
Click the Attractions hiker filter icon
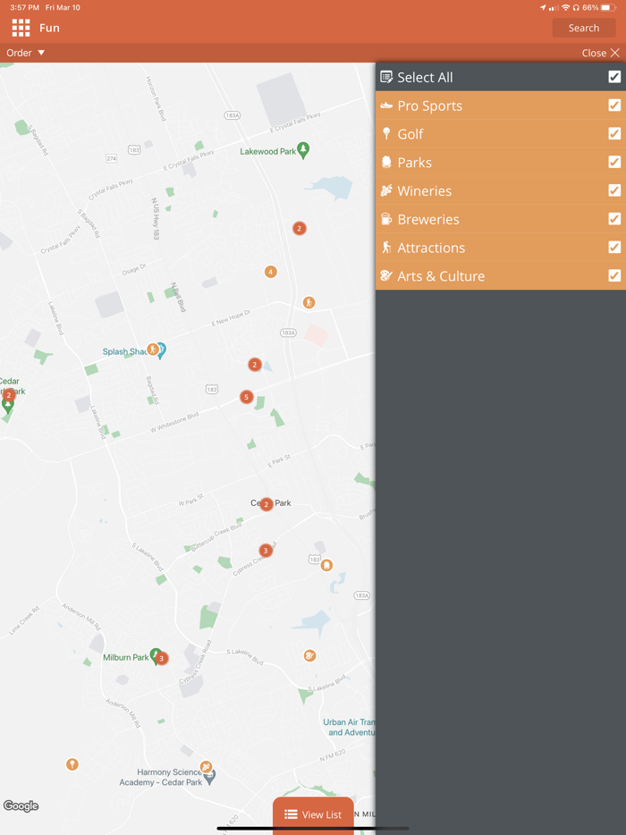(x=386, y=248)
